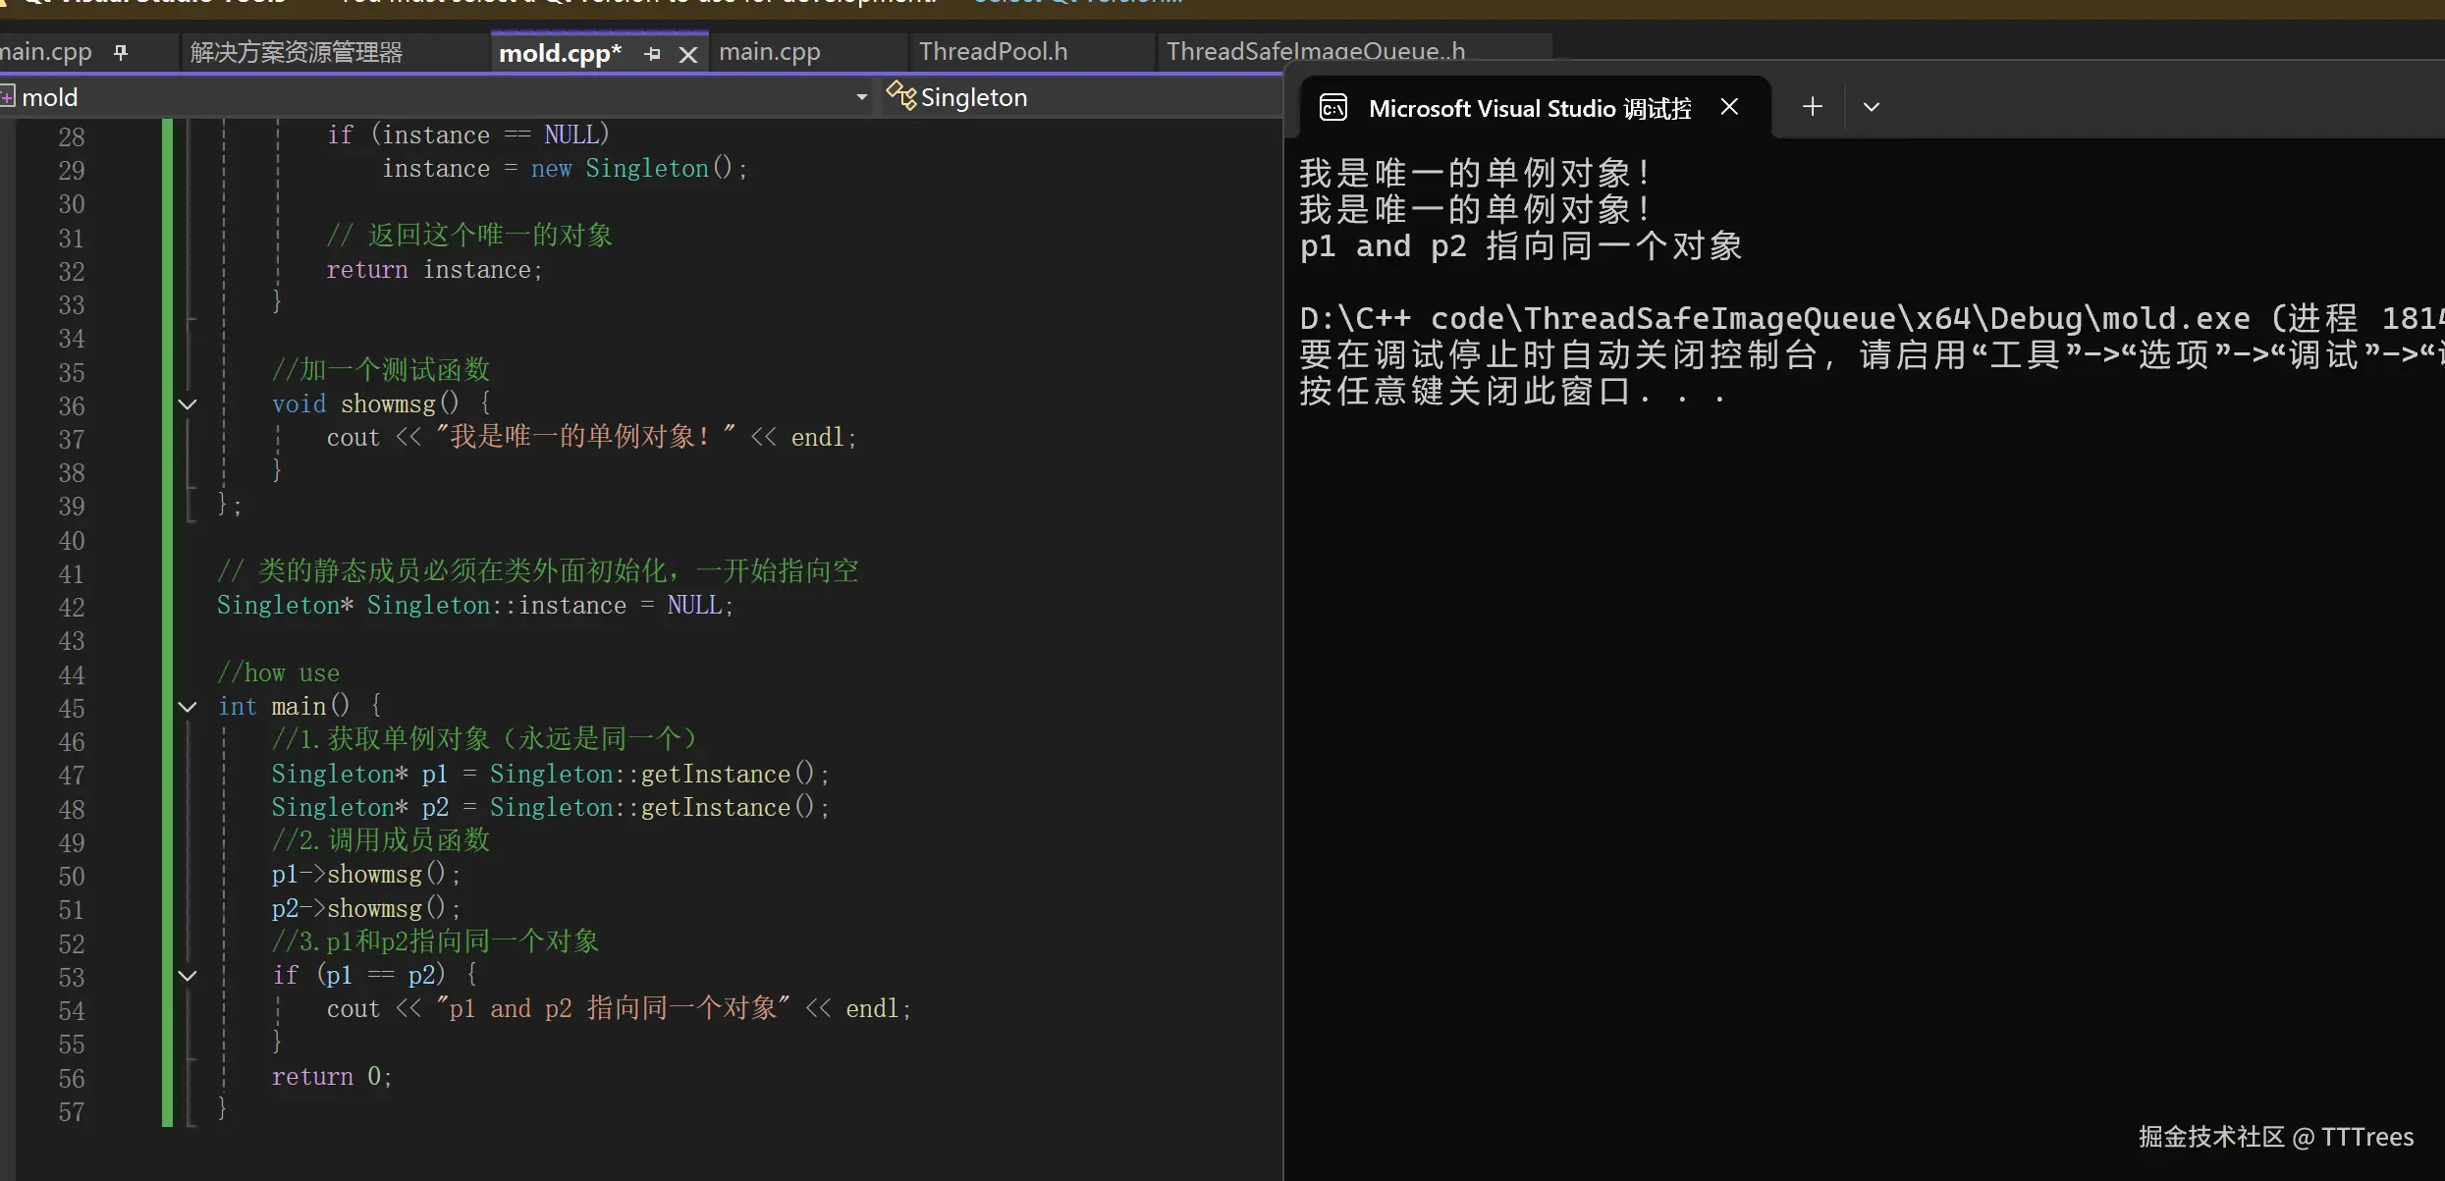Screen dimensions: 2445x1181
Task: Open a new terminal tab with plus
Action: tap(1813, 106)
